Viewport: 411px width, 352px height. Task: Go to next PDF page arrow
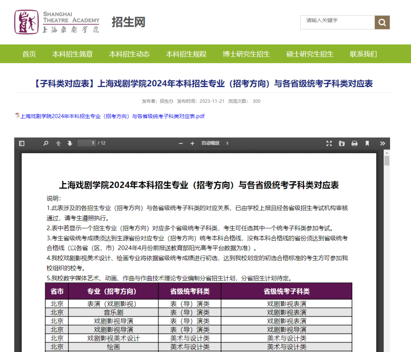pos(70,143)
